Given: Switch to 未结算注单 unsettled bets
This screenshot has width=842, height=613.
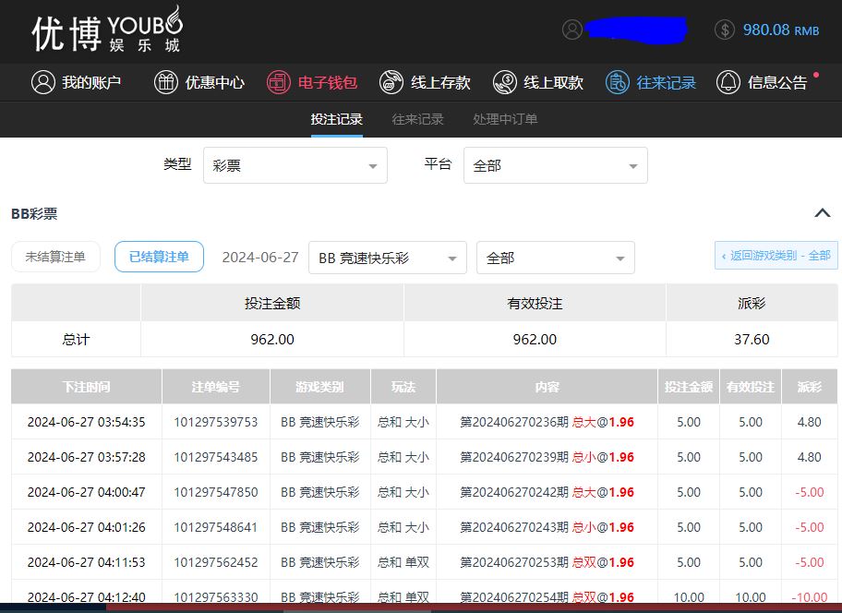Looking at the screenshot, I should click(55, 257).
